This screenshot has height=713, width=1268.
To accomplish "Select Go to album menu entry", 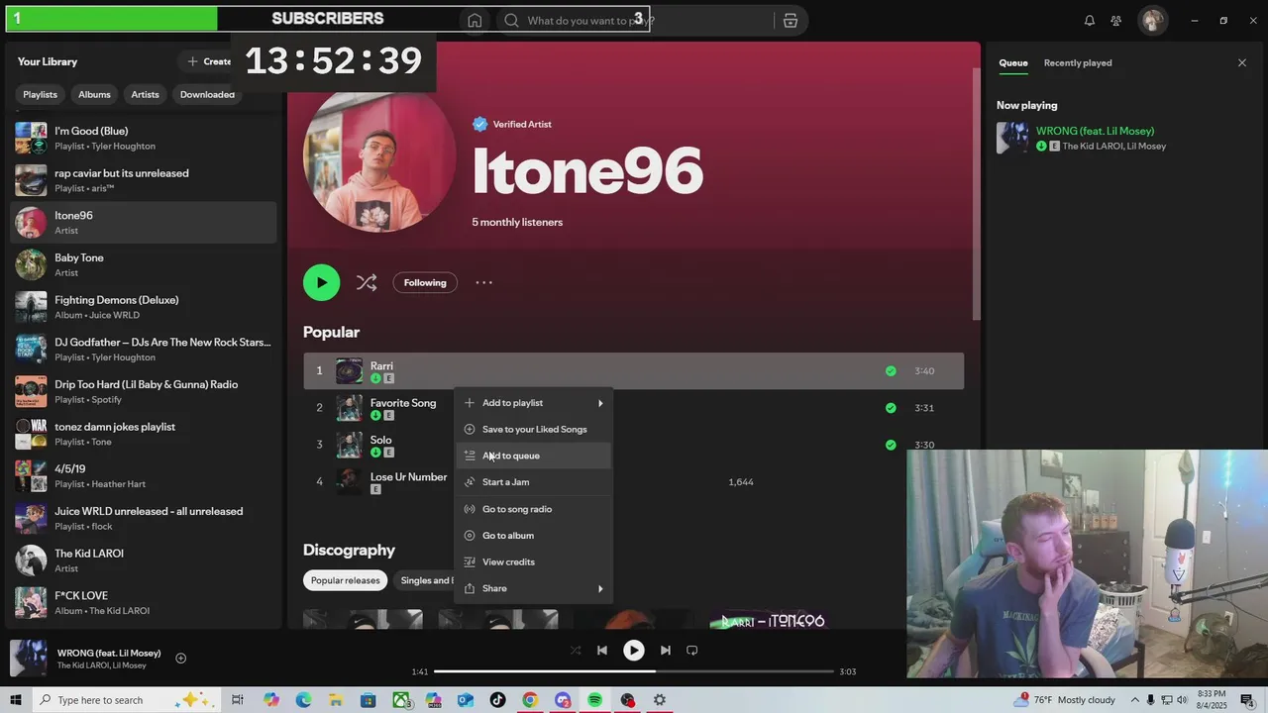I will pyautogui.click(x=533, y=536).
